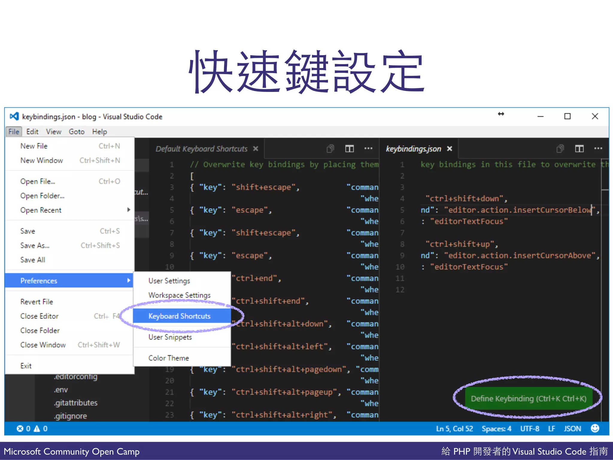This screenshot has width=613, height=460.
Task: Open changes icon in keybindings.json pane
Action: pos(560,149)
